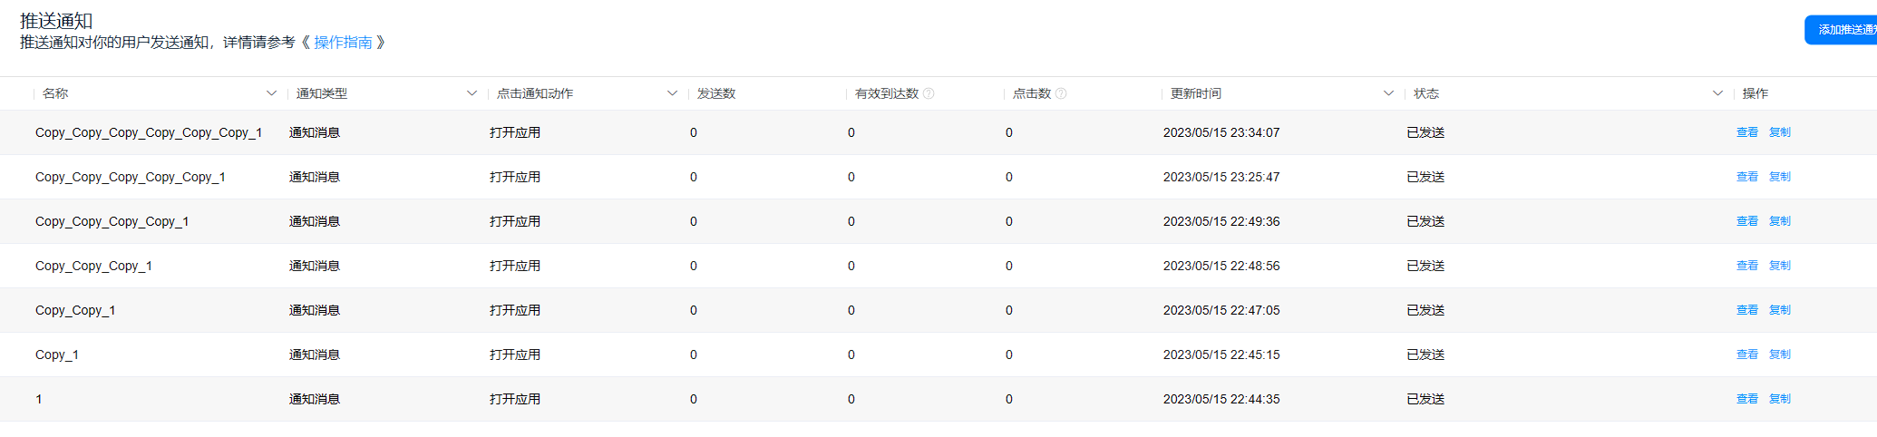Open the 操作指南 guide link

[343, 43]
